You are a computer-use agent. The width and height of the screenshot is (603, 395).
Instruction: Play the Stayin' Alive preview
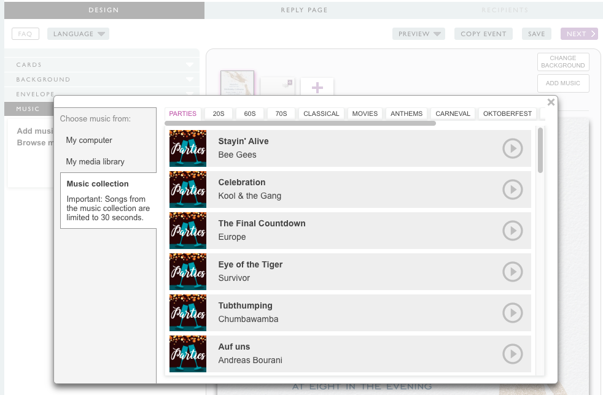[x=512, y=148]
